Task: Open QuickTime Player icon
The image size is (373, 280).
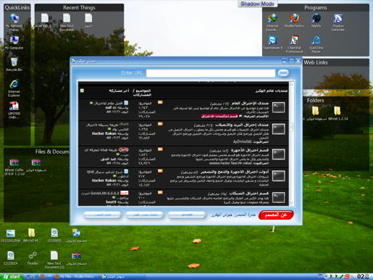Action: [316, 44]
